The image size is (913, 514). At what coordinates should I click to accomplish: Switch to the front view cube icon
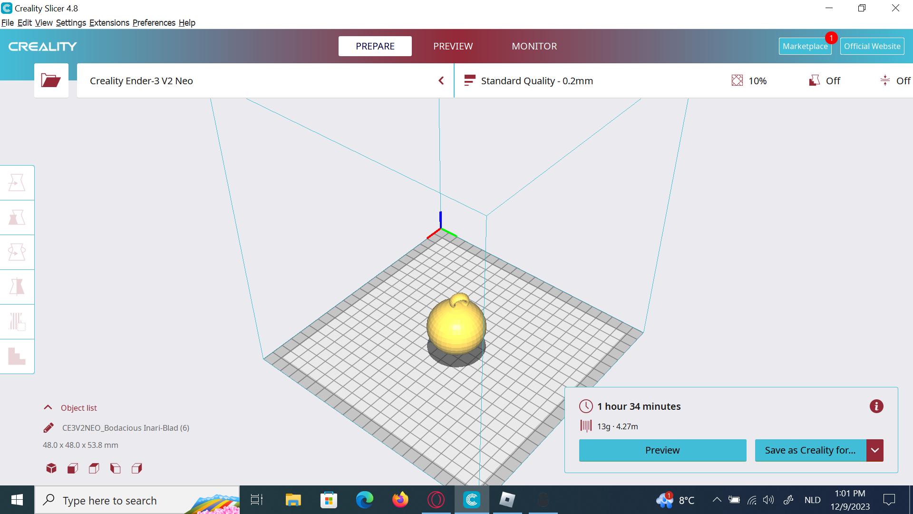point(73,468)
